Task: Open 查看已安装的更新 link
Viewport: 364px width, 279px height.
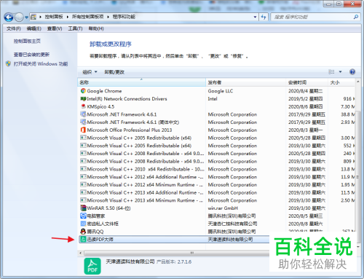Action: point(31,55)
